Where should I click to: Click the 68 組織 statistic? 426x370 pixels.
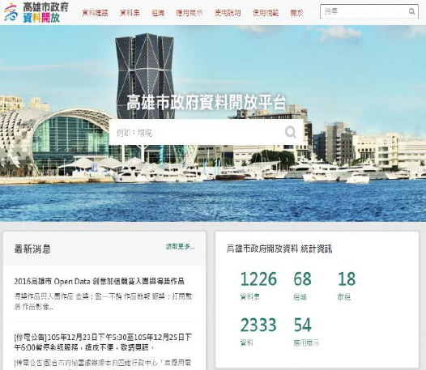[302, 285]
